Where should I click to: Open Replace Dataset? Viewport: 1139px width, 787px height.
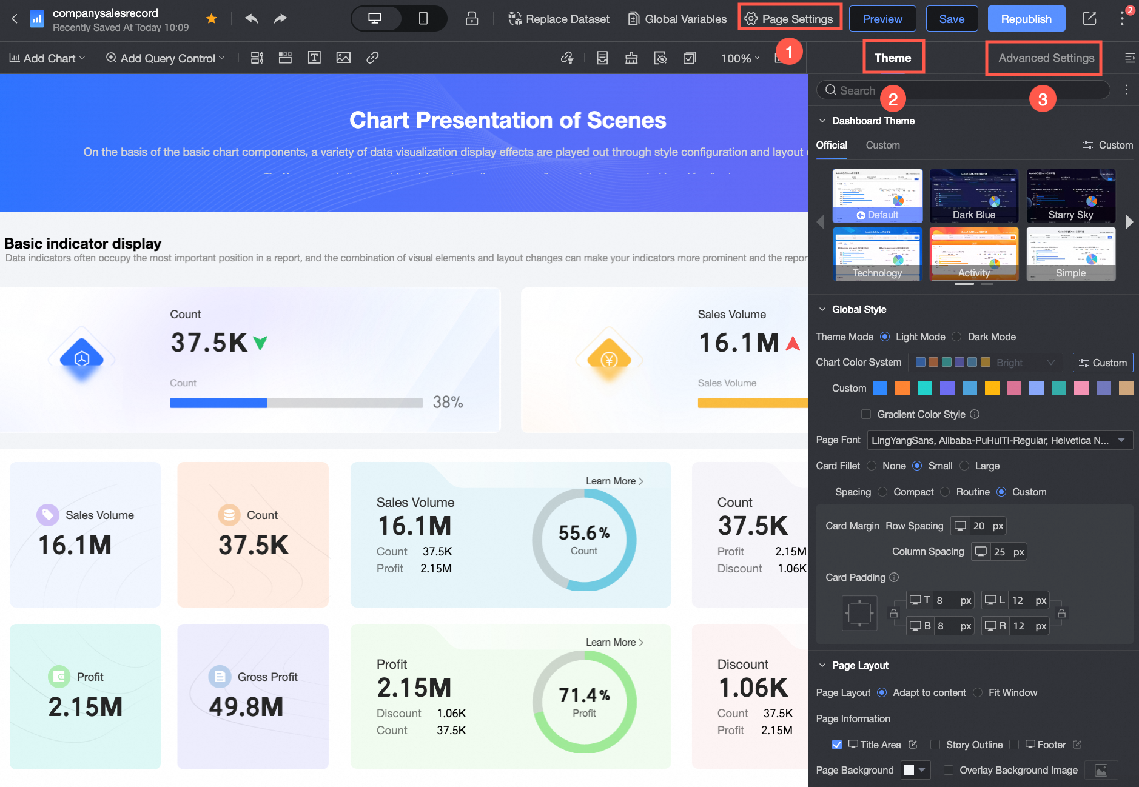559,19
